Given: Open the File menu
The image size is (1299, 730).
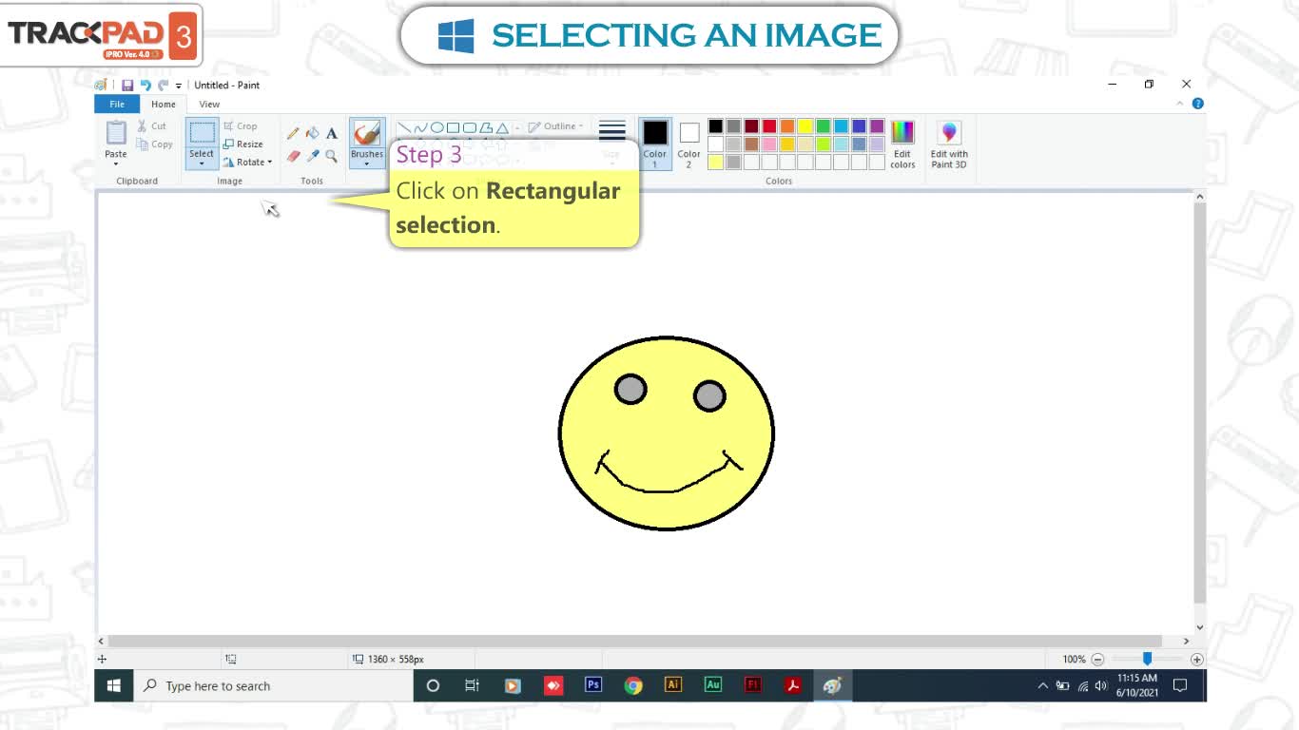Looking at the screenshot, I should [x=117, y=105].
